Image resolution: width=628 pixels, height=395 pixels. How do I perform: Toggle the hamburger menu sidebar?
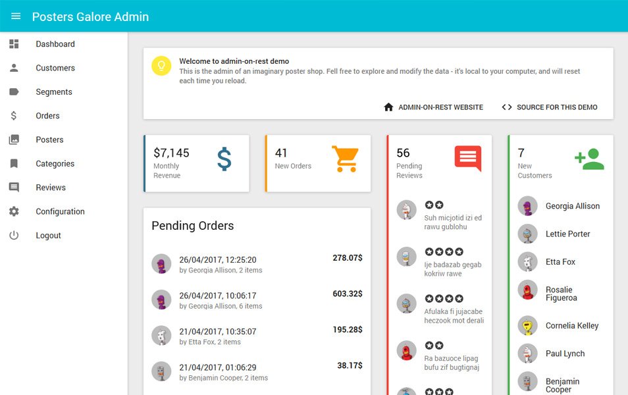click(16, 16)
